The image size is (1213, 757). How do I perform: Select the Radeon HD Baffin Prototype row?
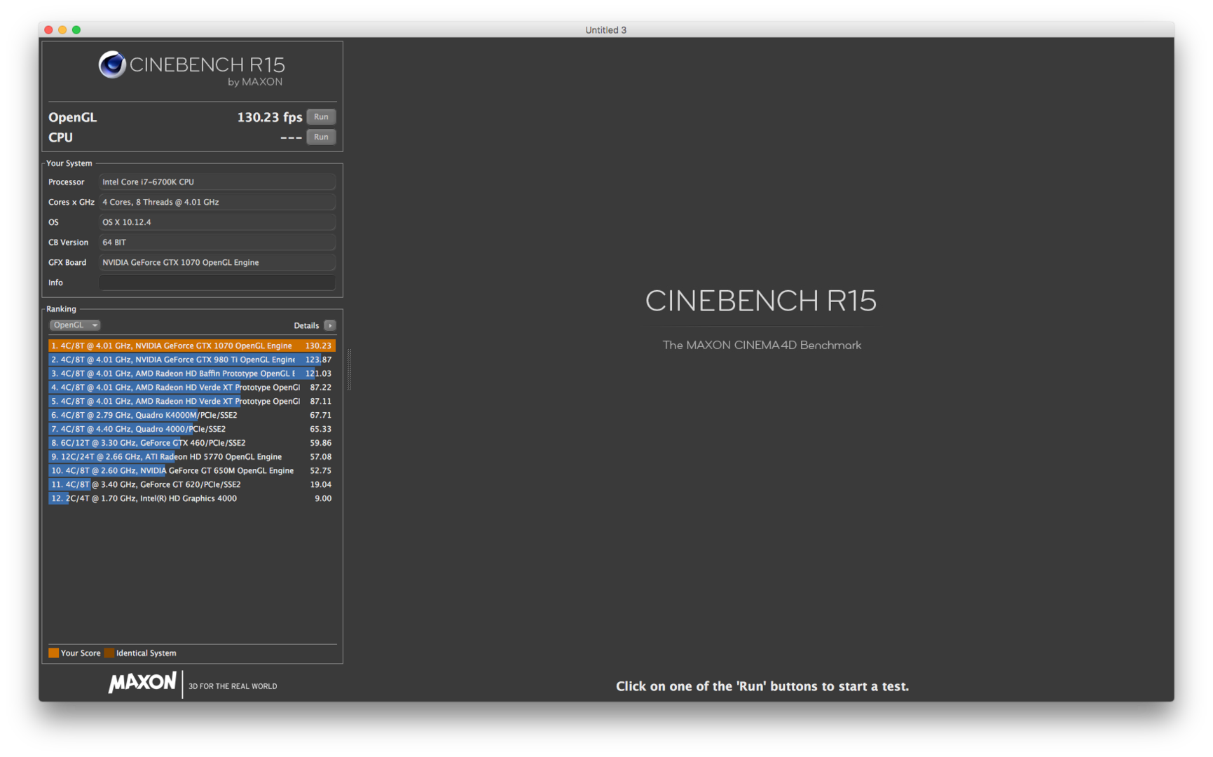coord(191,374)
